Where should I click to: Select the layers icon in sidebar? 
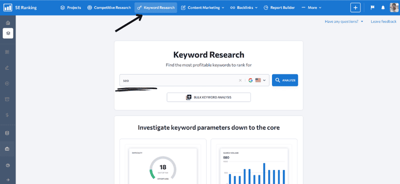pyautogui.click(x=8, y=33)
